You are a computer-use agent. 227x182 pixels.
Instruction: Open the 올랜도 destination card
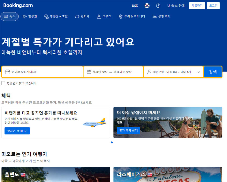click(56, 174)
